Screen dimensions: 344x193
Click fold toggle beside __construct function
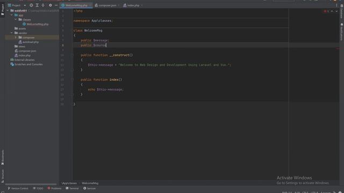point(72,55)
